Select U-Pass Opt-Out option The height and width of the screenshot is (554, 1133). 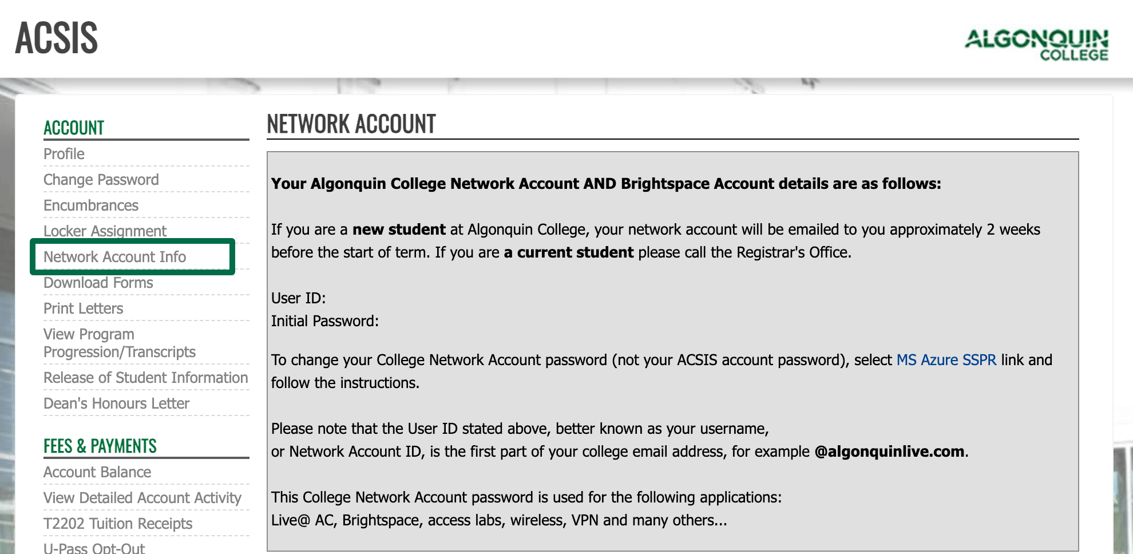click(94, 548)
